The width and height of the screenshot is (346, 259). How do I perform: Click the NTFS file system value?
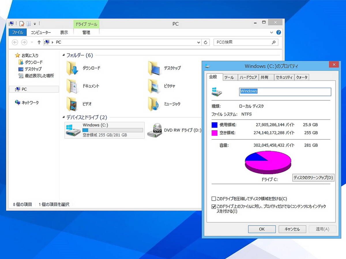(x=247, y=114)
